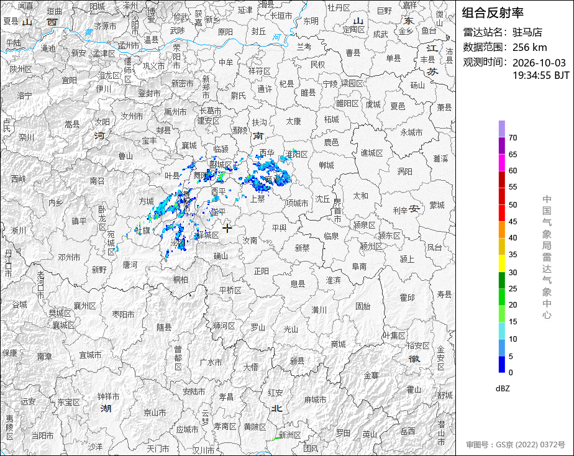
Task: Click the black cross radar station marker
Action: 227,229
